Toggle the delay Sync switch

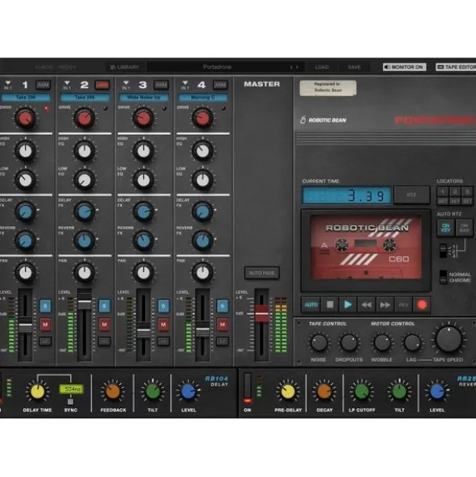point(70,402)
